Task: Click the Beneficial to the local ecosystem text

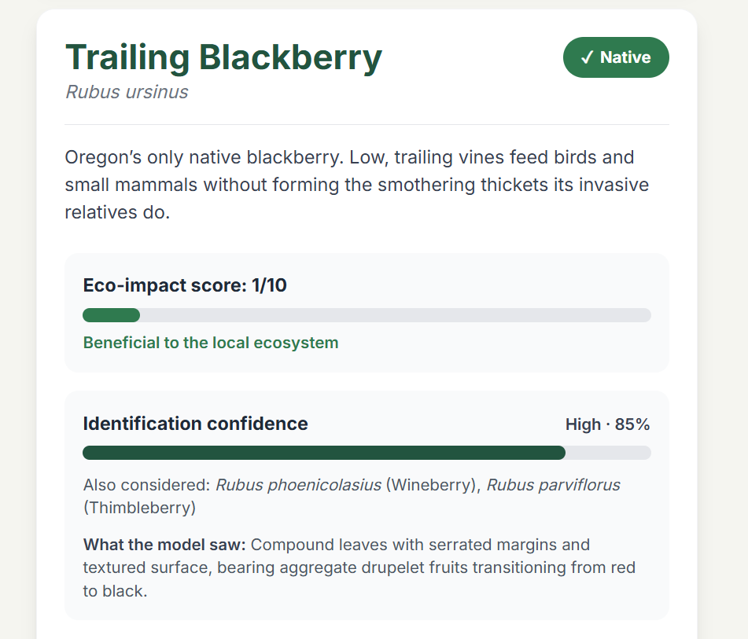Action: pos(211,343)
